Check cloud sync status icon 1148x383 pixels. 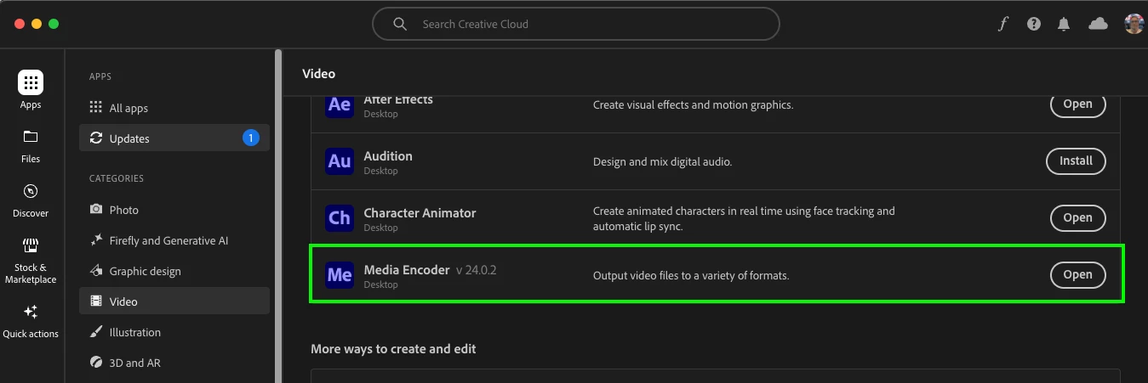tap(1099, 24)
